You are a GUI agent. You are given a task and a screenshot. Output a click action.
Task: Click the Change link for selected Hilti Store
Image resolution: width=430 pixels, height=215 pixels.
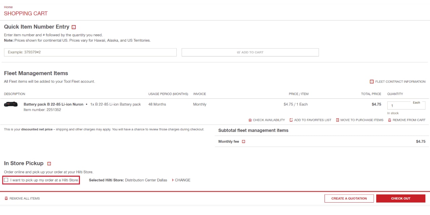pos(181,180)
